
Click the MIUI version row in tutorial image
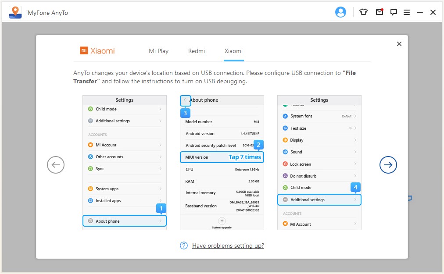[222, 157]
